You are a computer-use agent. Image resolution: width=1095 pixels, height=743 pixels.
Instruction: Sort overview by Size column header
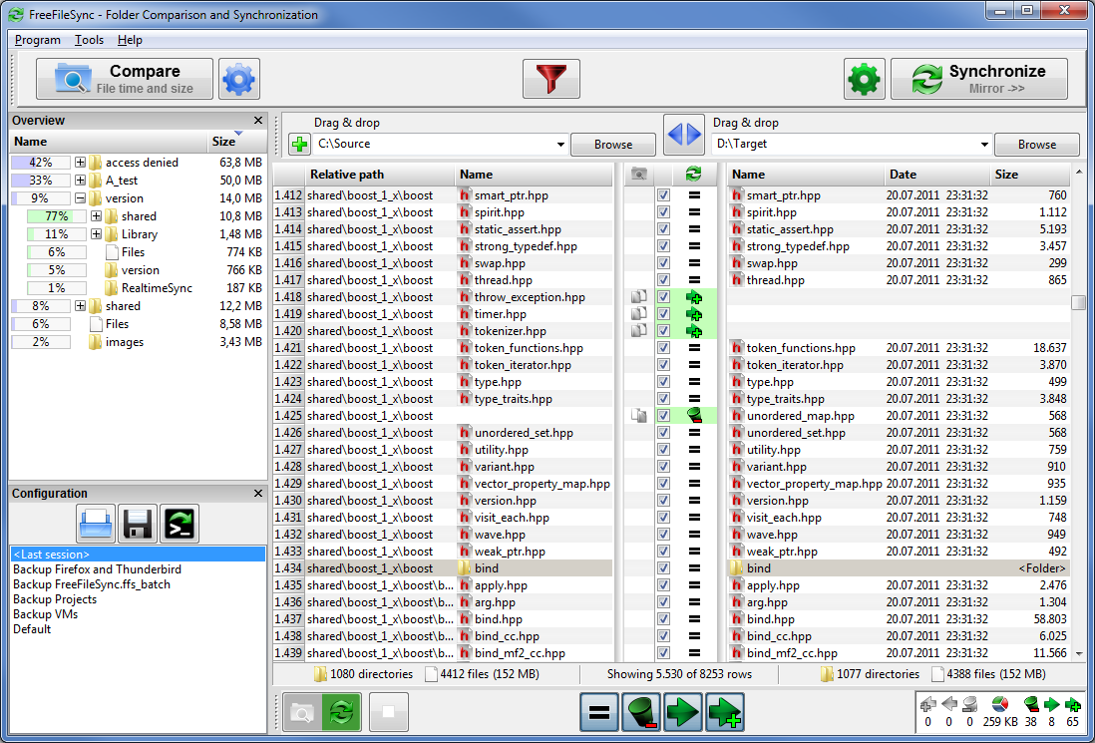(237, 142)
